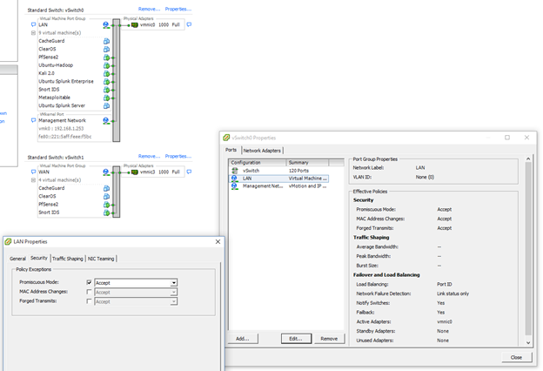543x371 pixels.
Task: Select the vSwitch icon in Configuration list
Action: [234, 170]
